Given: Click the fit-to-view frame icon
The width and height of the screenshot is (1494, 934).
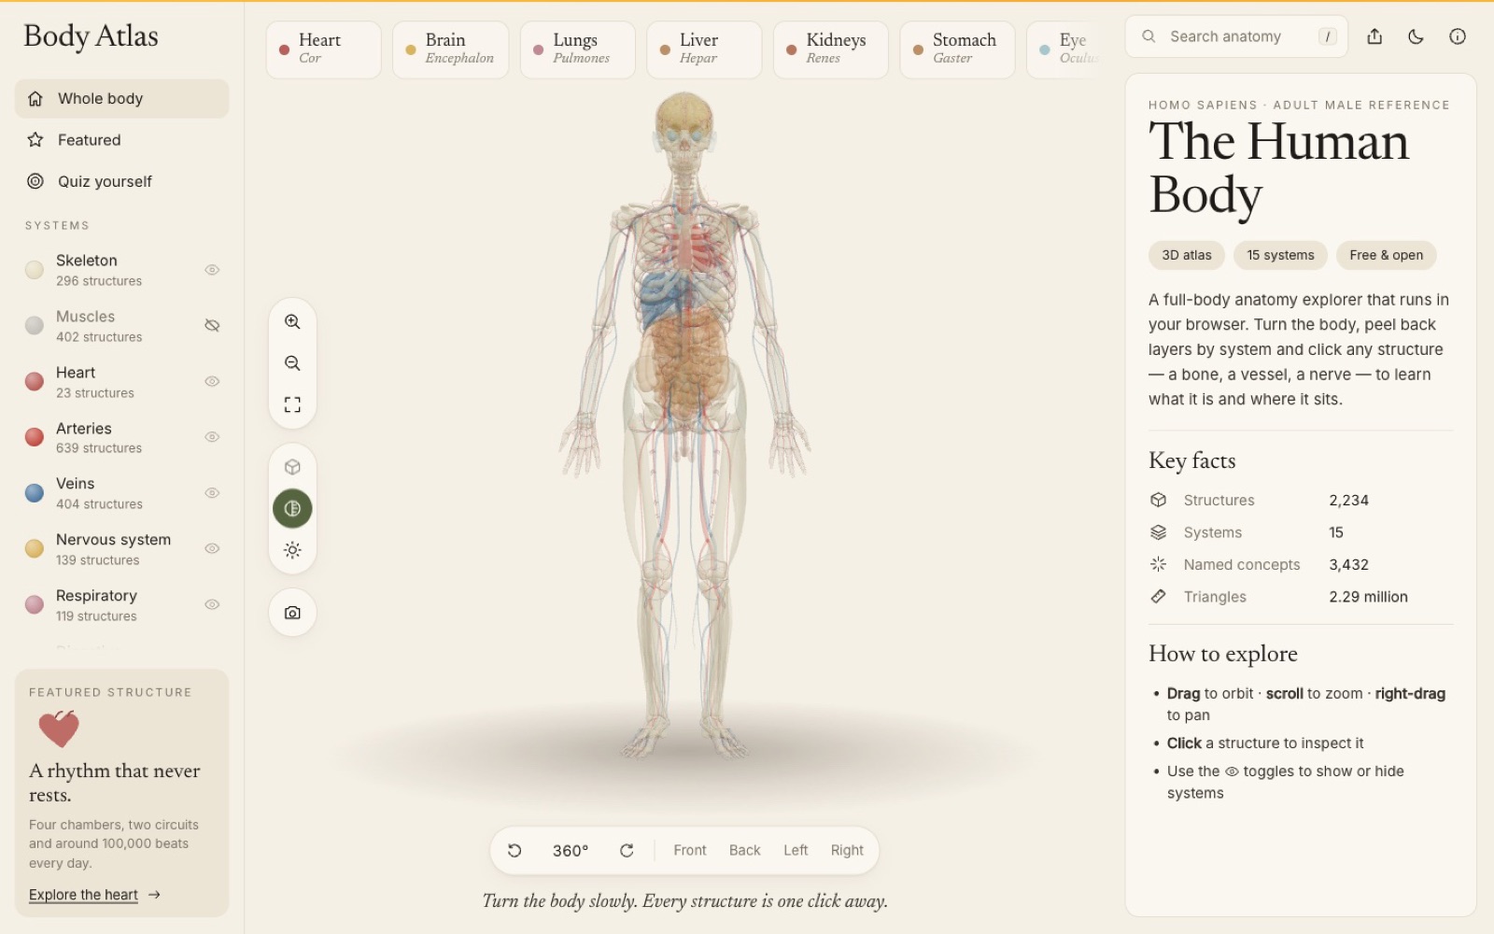Looking at the screenshot, I should [x=292, y=404].
